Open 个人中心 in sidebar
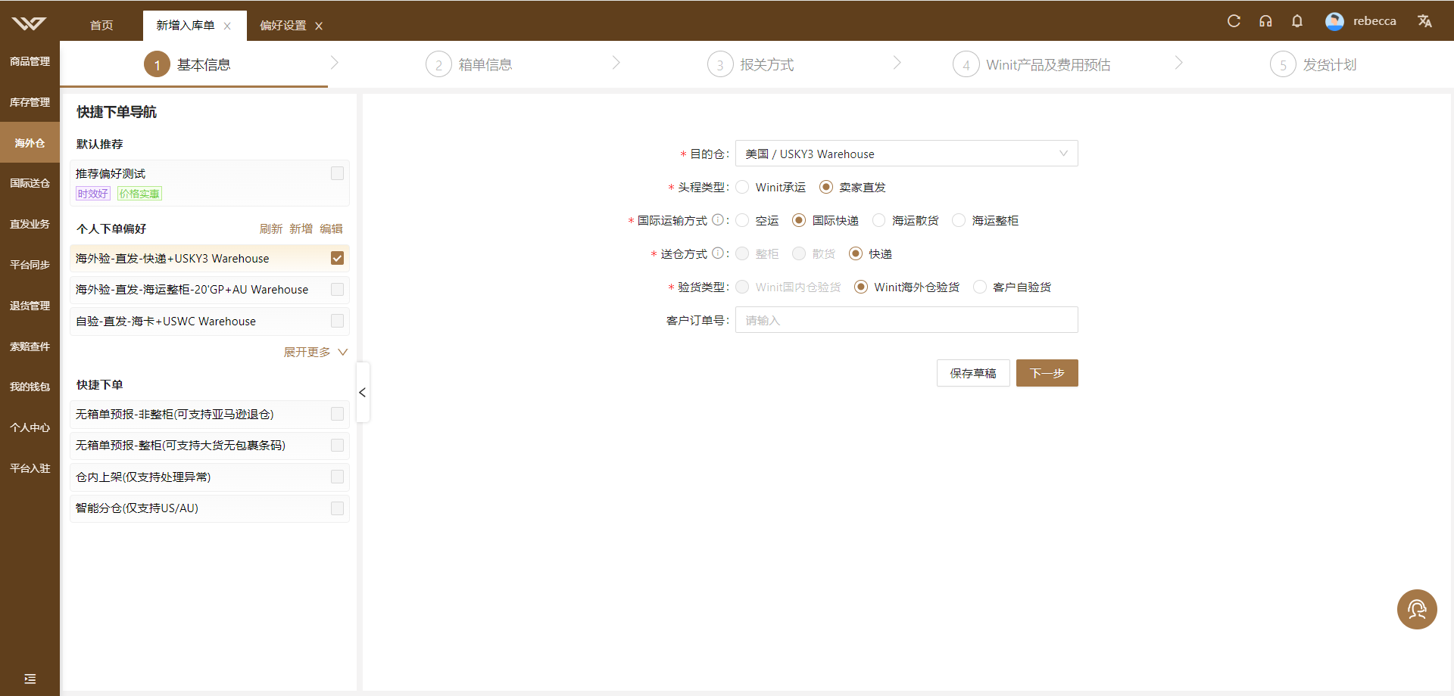 [30, 427]
